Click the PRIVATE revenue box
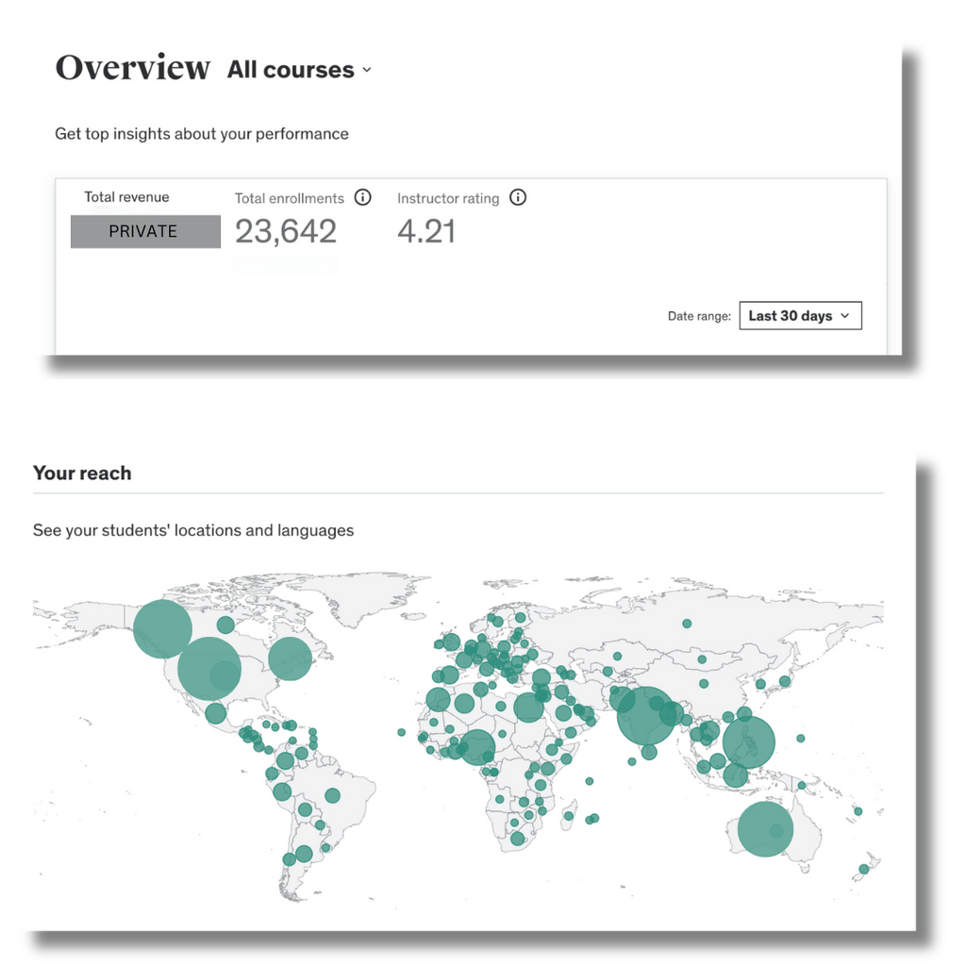 (145, 231)
